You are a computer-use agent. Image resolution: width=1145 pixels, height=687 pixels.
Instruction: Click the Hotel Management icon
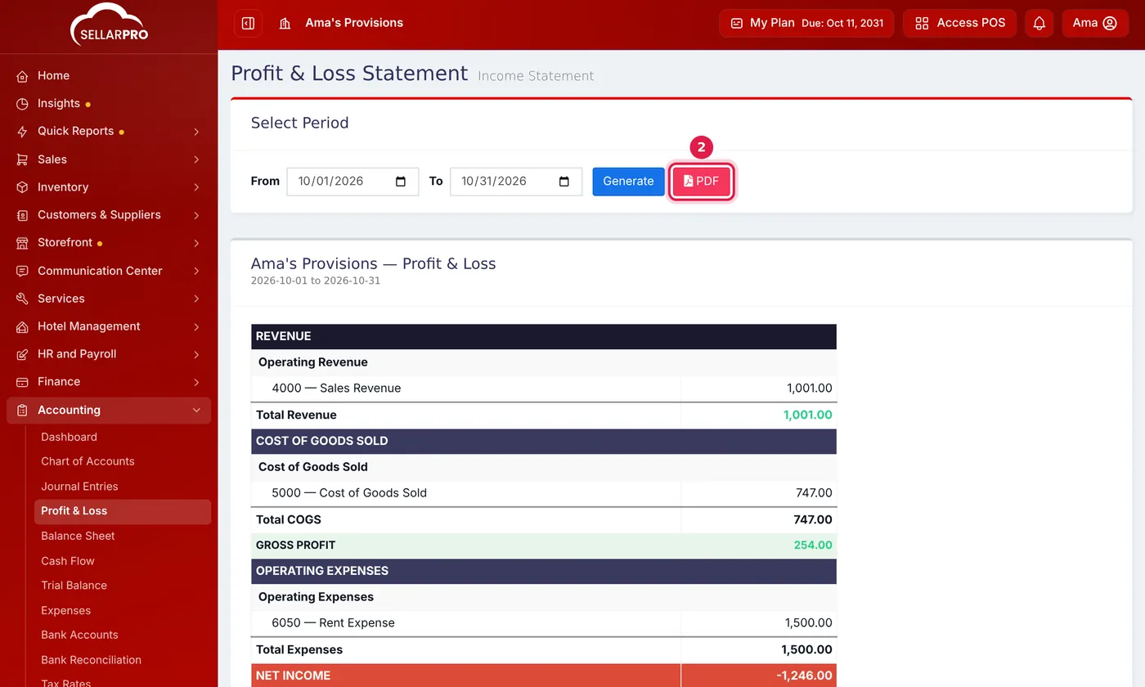pyautogui.click(x=22, y=326)
